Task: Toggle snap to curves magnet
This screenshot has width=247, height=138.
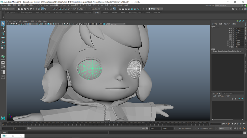Action: 57,9
